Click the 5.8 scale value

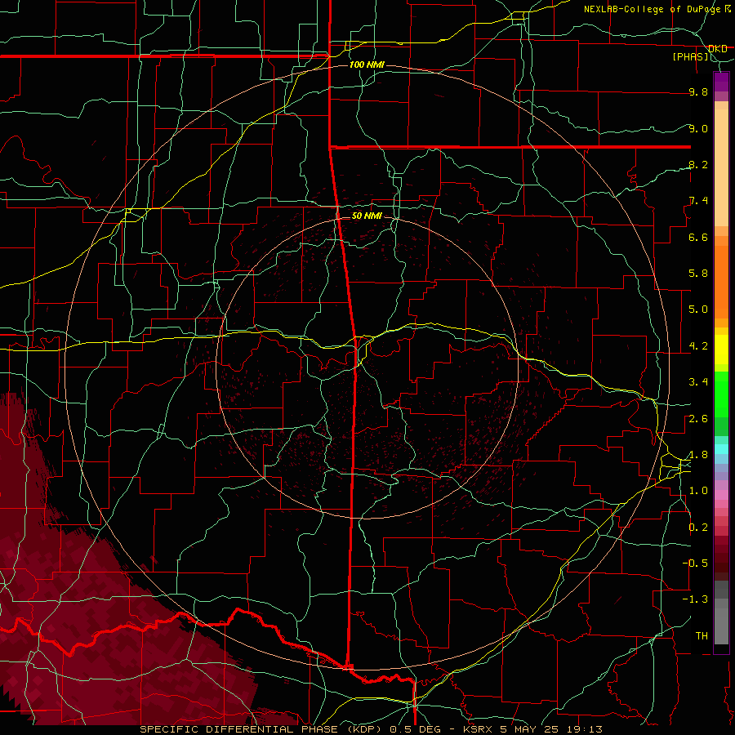click(698, 273)
